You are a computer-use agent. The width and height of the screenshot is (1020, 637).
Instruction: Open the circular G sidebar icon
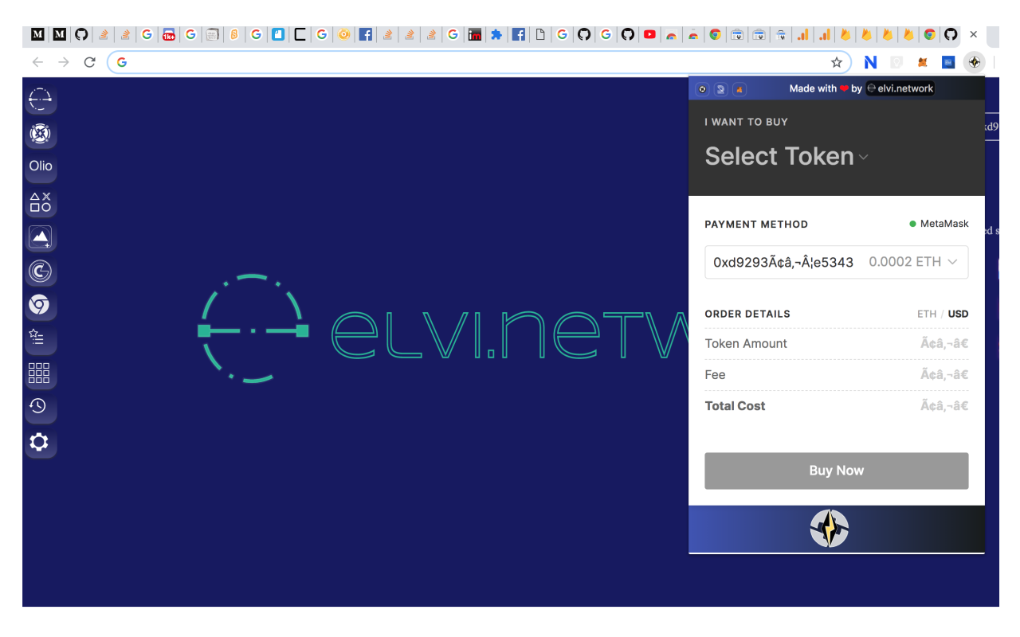pyautogui.click(x=40, y=272)
